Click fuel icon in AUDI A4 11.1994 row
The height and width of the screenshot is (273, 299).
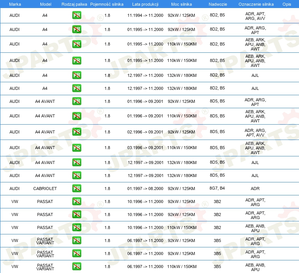pyautogui.click(x=76, y=15)
